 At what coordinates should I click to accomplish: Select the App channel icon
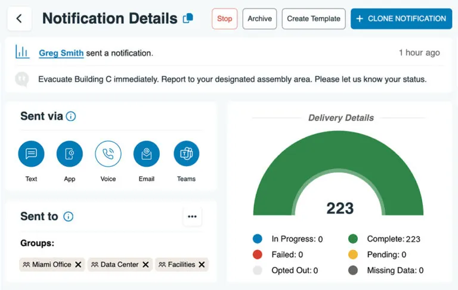pyautogui.click(x=70, y=154)
